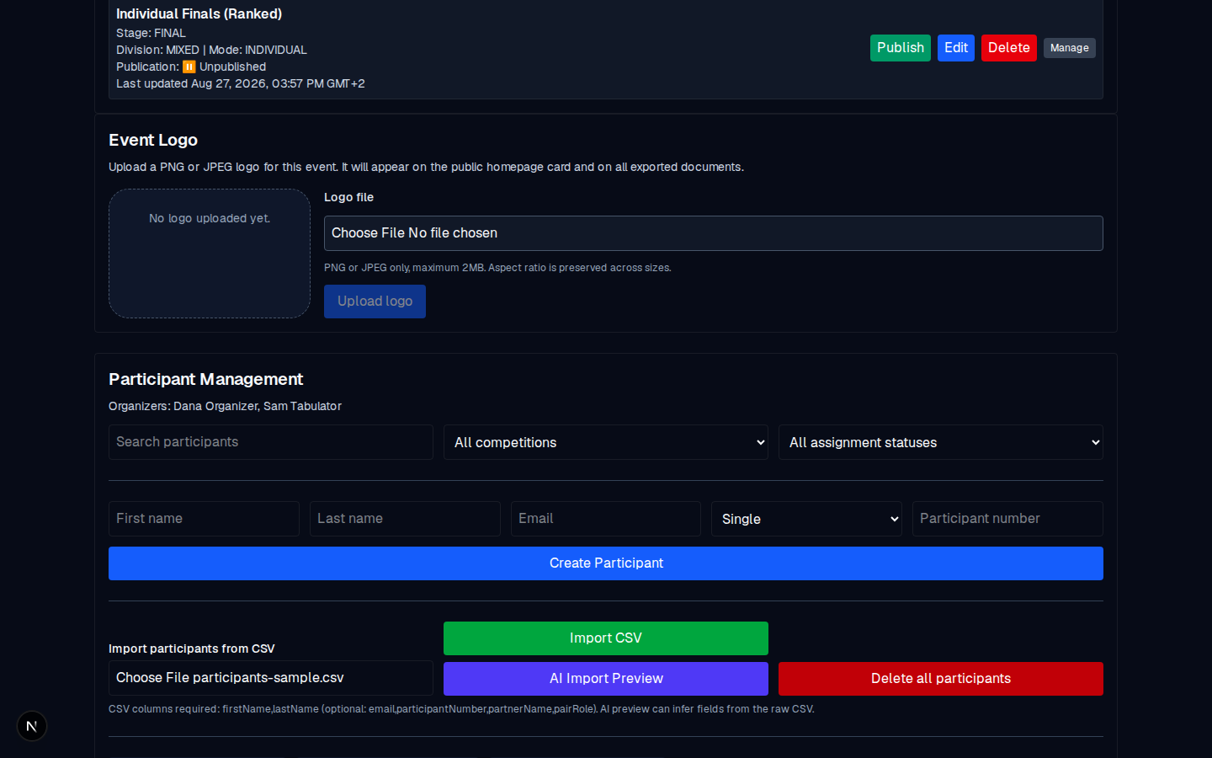Open the Single participant type dropdown
Viewport: 1212px width, 758px height.
806,519
